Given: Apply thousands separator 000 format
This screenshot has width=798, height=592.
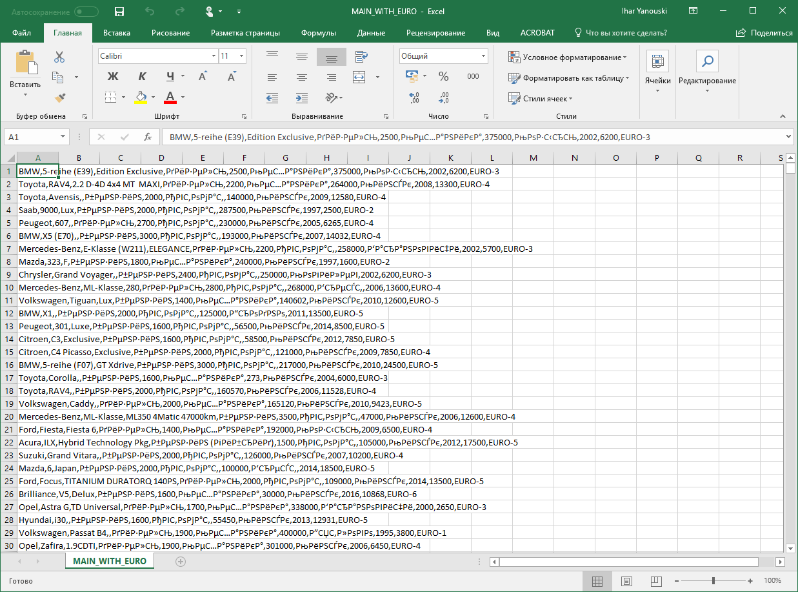Looking at the screenshot, I should (474, 76).
